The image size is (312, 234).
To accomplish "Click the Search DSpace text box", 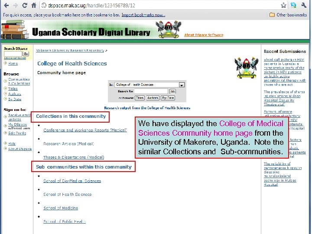I will [13, 54].
